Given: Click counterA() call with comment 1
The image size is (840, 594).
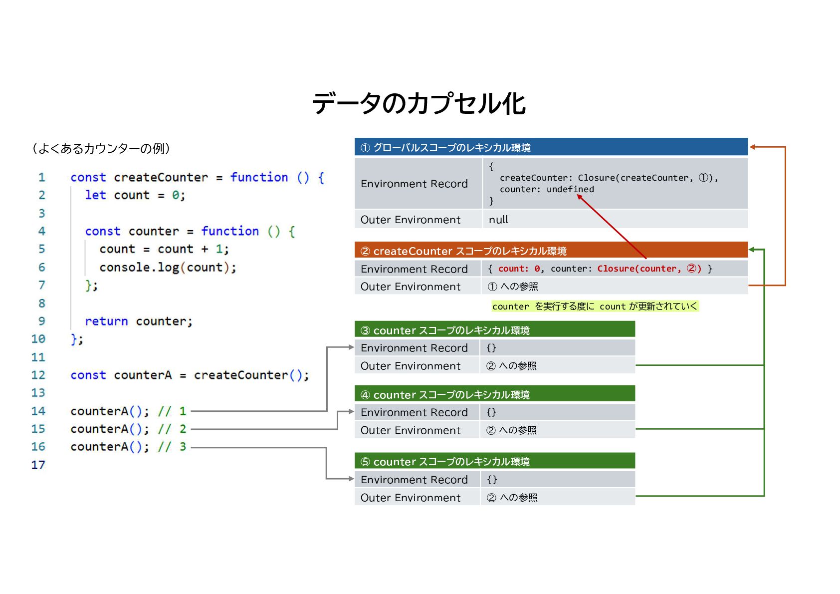Looking at the screenshot, I should point(128,411).
